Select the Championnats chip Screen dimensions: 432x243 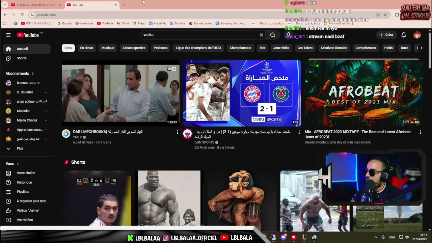pos(240,48)
